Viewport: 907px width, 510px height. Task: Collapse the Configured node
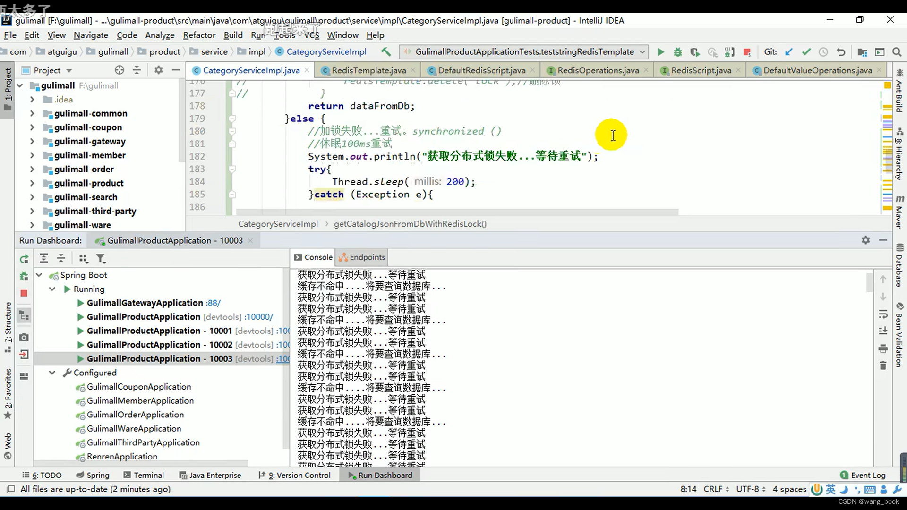(x=52, y=373)
